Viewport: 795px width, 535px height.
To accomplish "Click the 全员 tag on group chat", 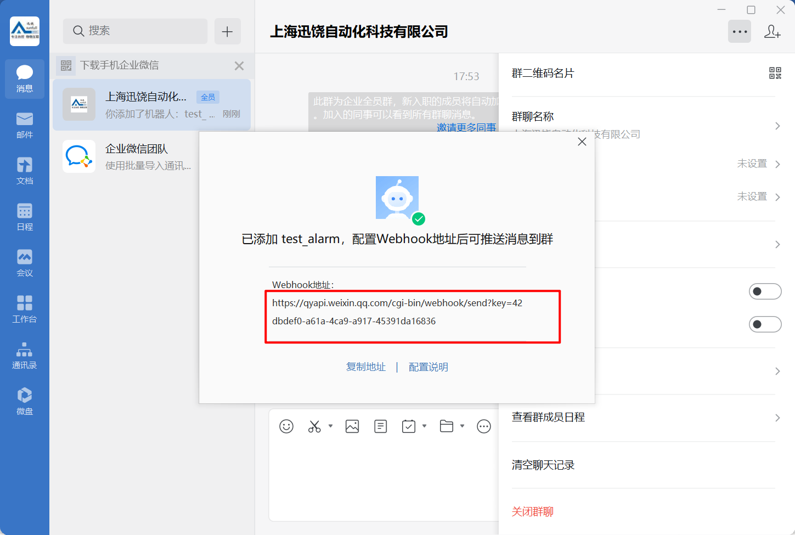I will (208, 97).
